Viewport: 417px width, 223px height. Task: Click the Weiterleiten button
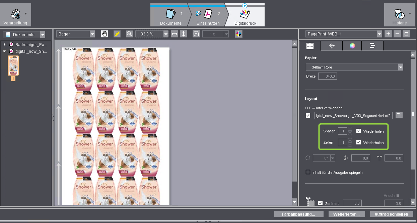347,214
